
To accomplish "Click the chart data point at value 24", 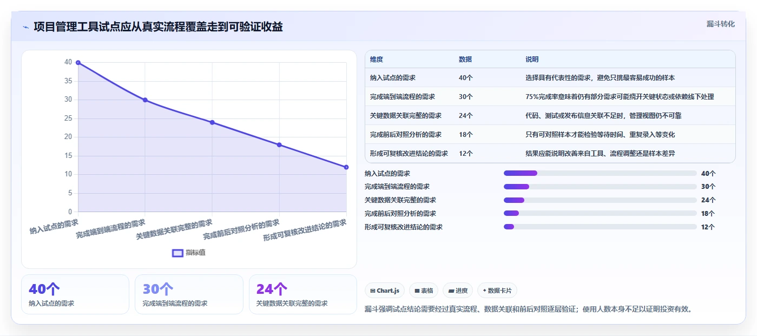I will pyautogui.click(x=212, y=122).
